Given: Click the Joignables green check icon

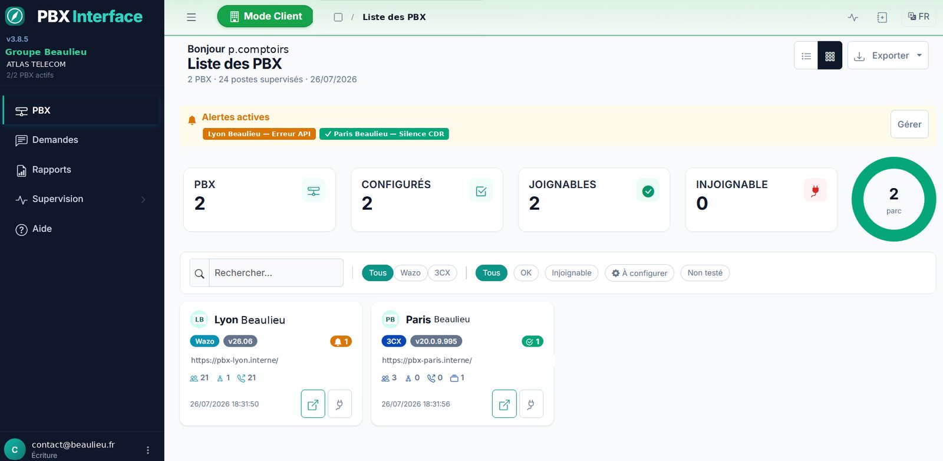Looking at the screenshot, I should 648,191.
